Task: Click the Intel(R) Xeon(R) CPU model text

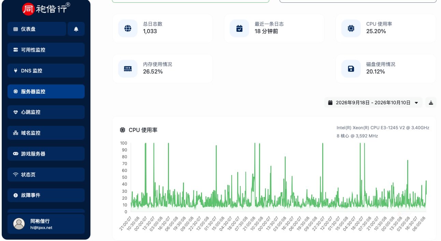Action: tap(383, 128)
